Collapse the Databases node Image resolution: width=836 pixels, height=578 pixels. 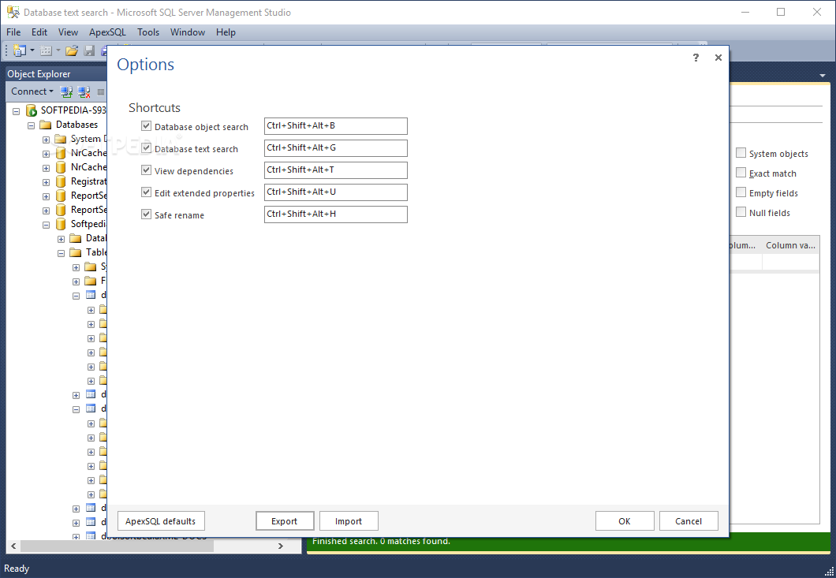31,125
